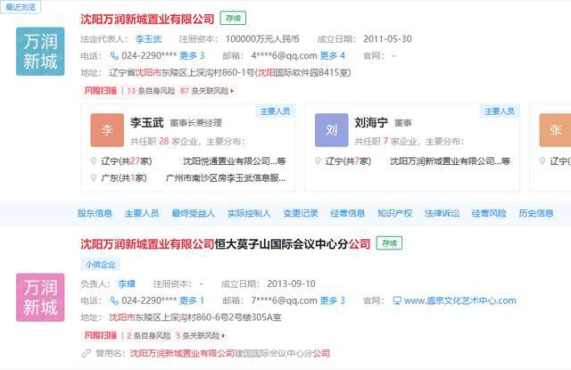Open 沈阳万润新城置业有限公司...等 in 刘海宁's card
This screenshot has height=370, width=571.
tap(450, 160)
